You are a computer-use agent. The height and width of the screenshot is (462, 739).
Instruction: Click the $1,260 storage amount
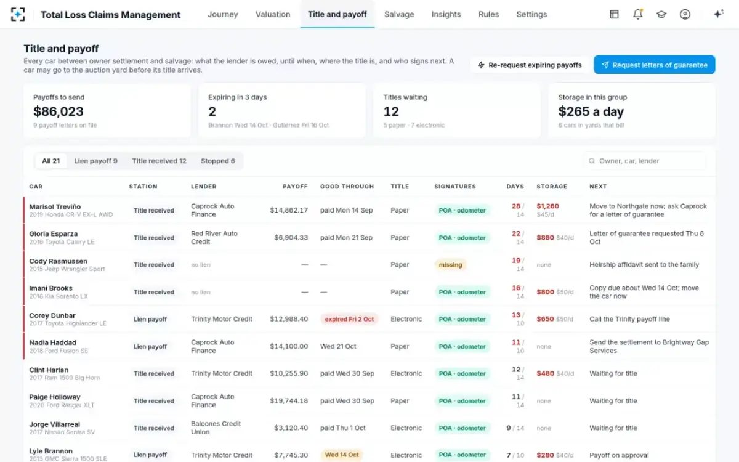click(547, 206)
